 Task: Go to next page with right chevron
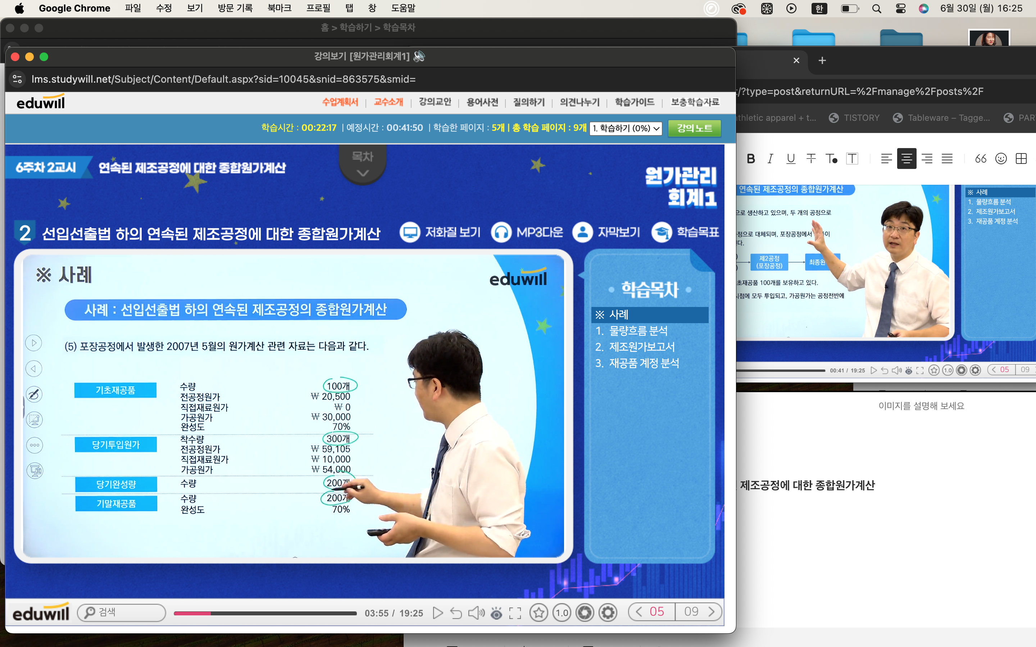click(712, 611)
